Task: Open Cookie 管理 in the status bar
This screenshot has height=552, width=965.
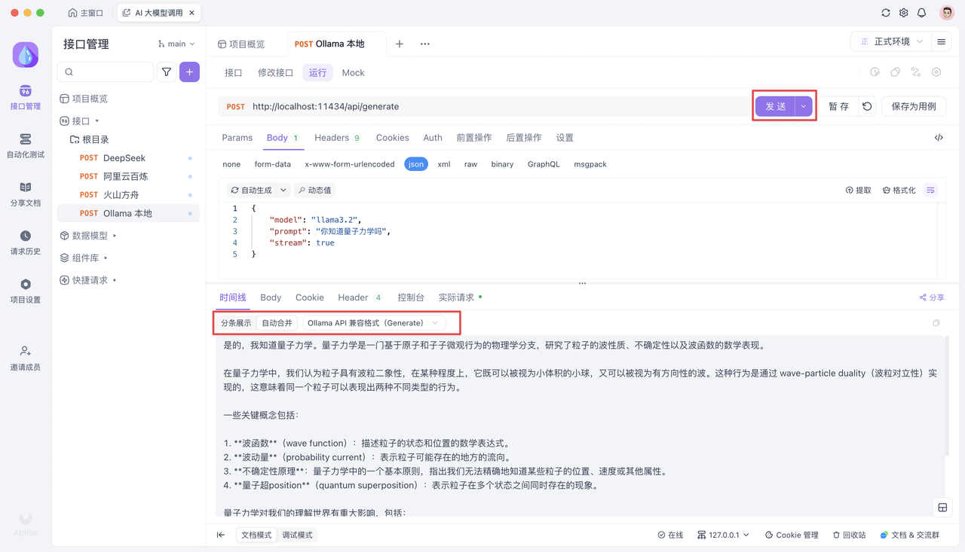Action: coord(792,535)
